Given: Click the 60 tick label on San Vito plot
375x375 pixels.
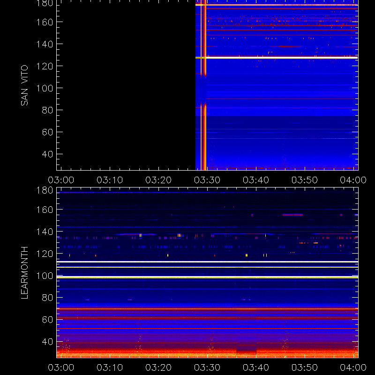Looking at the screenshot, I should (x=48, y=132).
